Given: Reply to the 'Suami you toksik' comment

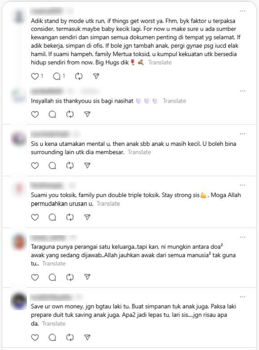Looking at the screenshot, I should [x=52, y=217].
